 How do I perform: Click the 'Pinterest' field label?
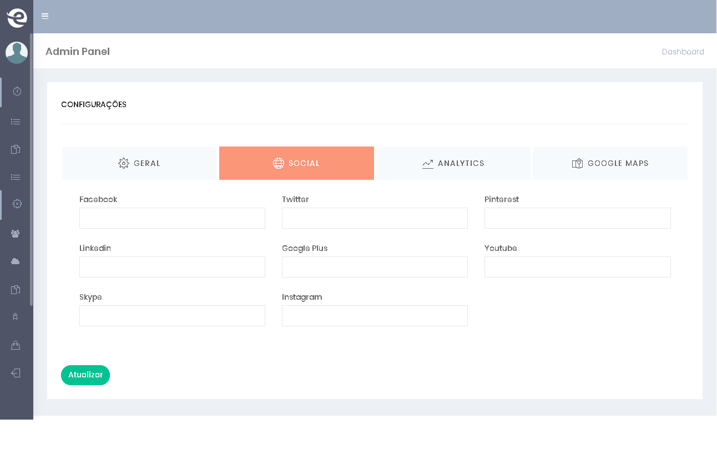[x=502, y=199]
